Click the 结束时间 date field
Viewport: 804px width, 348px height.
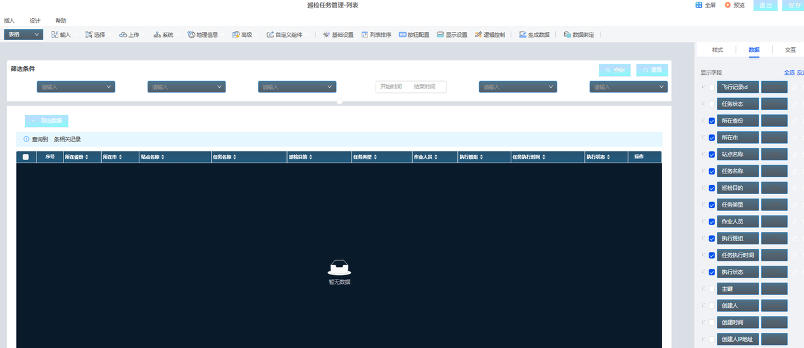[425, 87]
